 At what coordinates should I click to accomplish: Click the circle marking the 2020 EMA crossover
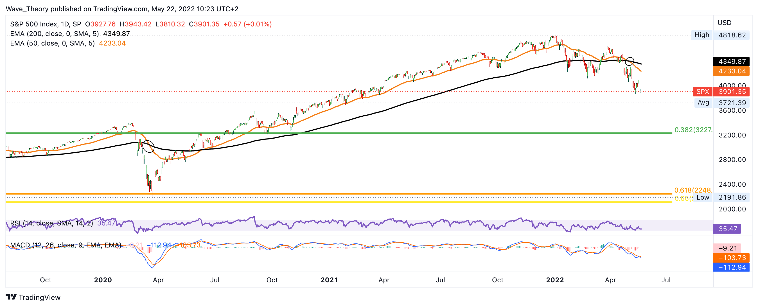click(x=148, y=146)
